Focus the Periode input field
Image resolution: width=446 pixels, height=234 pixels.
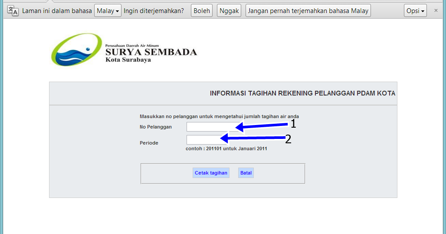coord(207,140)
